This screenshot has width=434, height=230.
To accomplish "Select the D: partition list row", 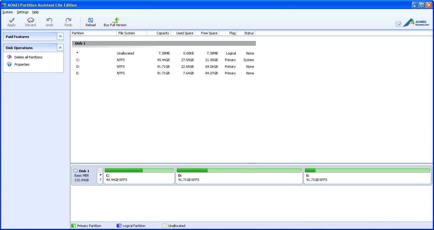I will [164, 67].
